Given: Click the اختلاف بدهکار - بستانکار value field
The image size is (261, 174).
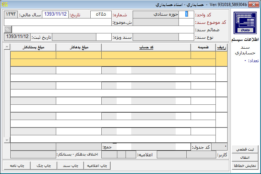Looking at the screenshot, I should (33, 154).
